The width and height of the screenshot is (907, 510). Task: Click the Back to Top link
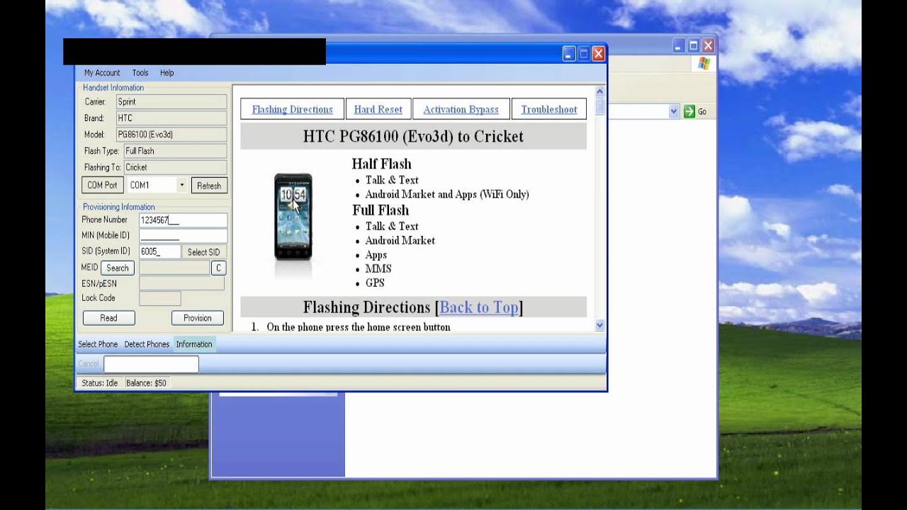[479, 307]
